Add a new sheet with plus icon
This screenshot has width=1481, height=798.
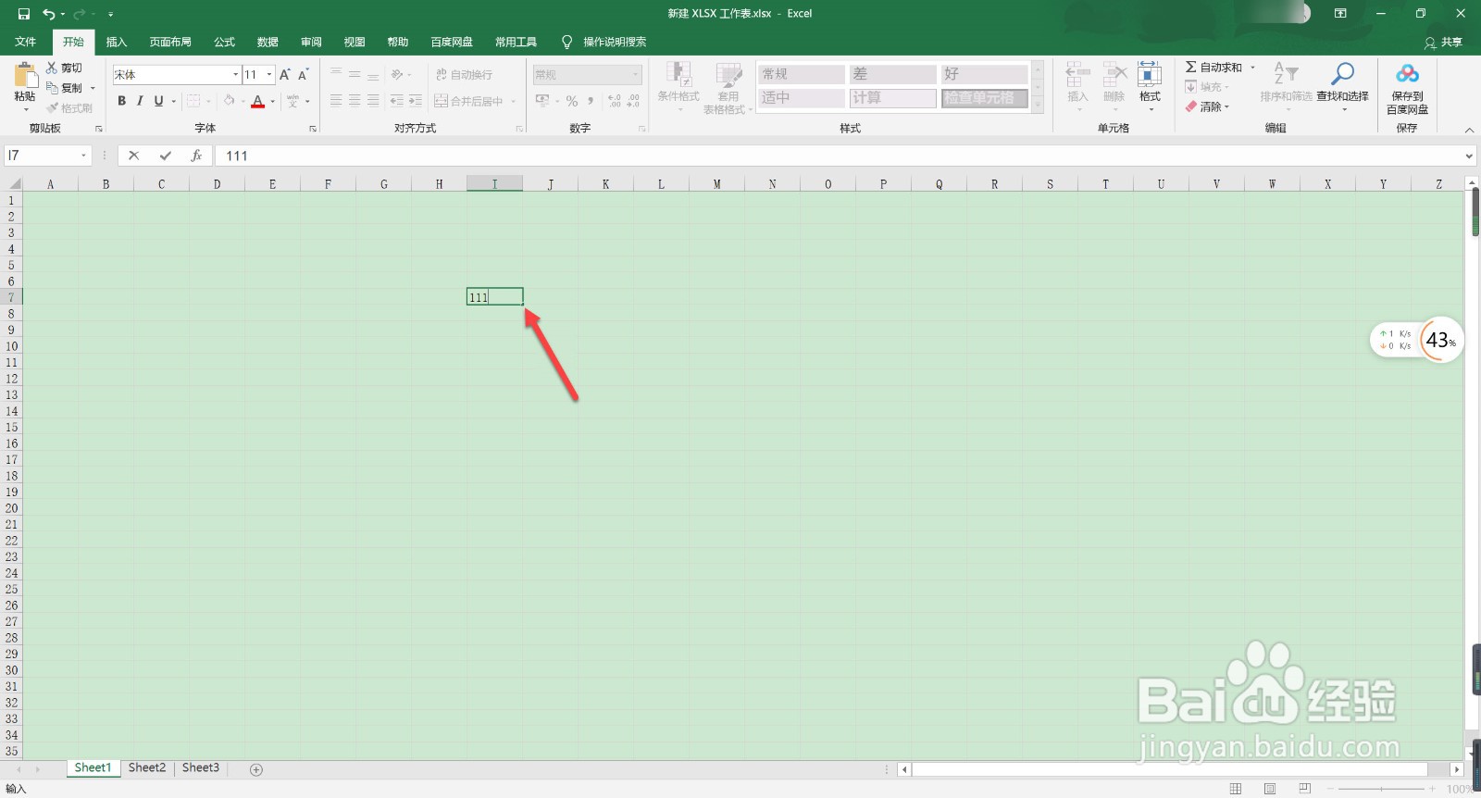[256, 769]
